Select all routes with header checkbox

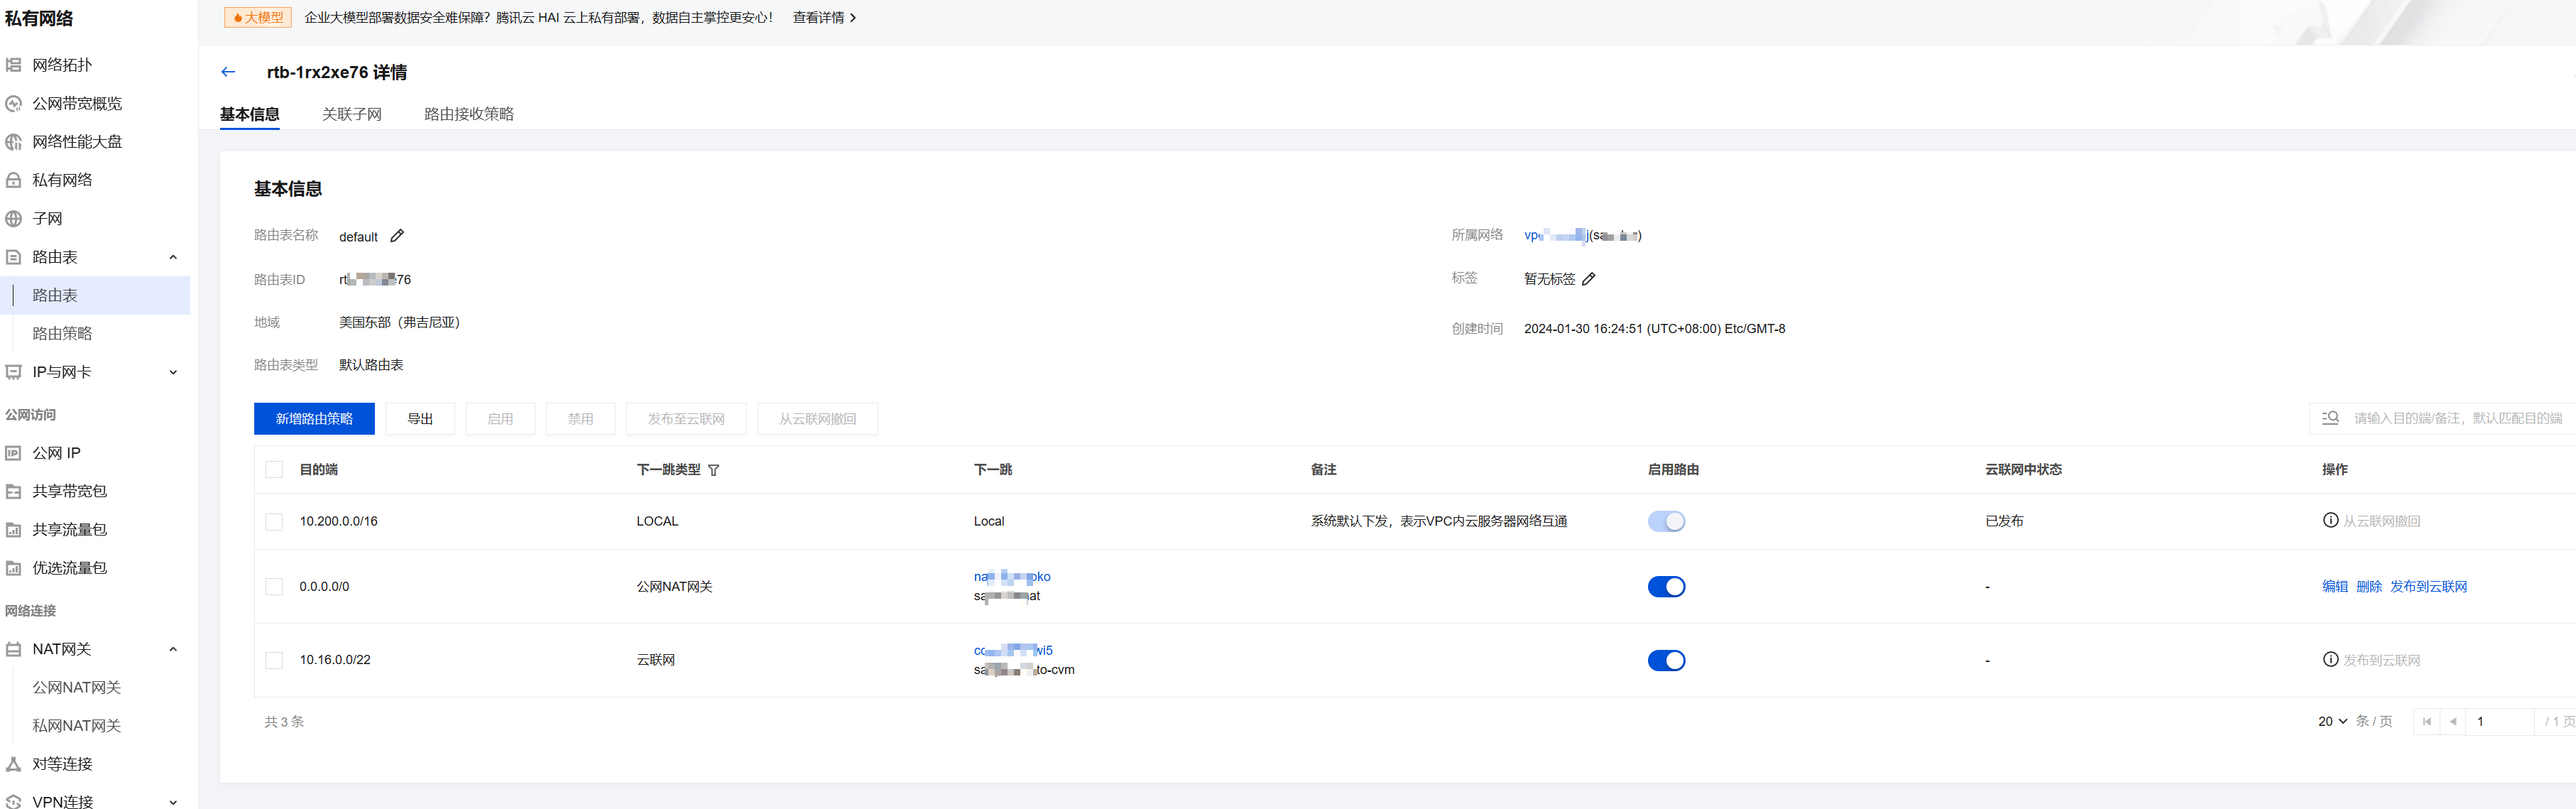pos(274,469)
